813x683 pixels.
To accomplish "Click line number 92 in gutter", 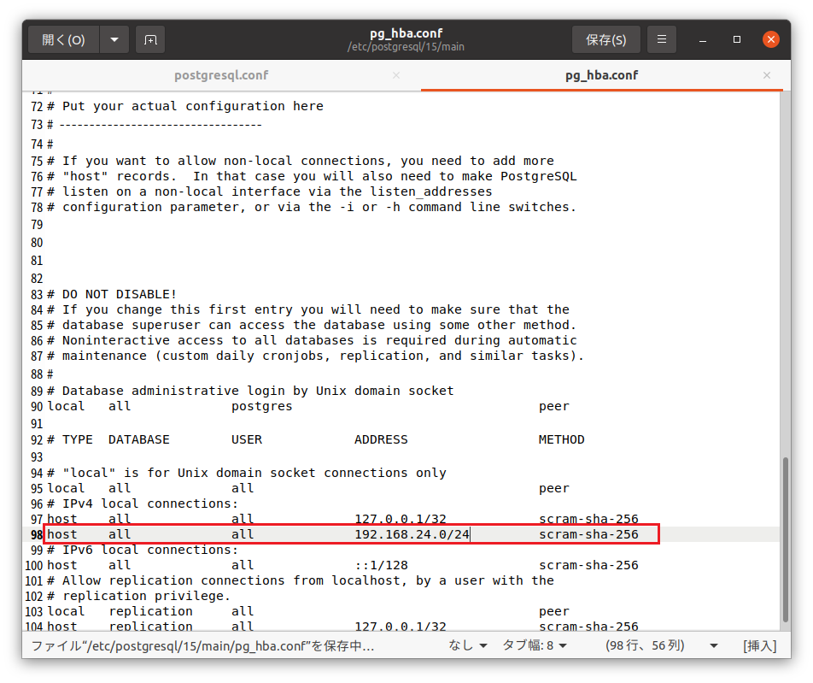I will [36, 440].
